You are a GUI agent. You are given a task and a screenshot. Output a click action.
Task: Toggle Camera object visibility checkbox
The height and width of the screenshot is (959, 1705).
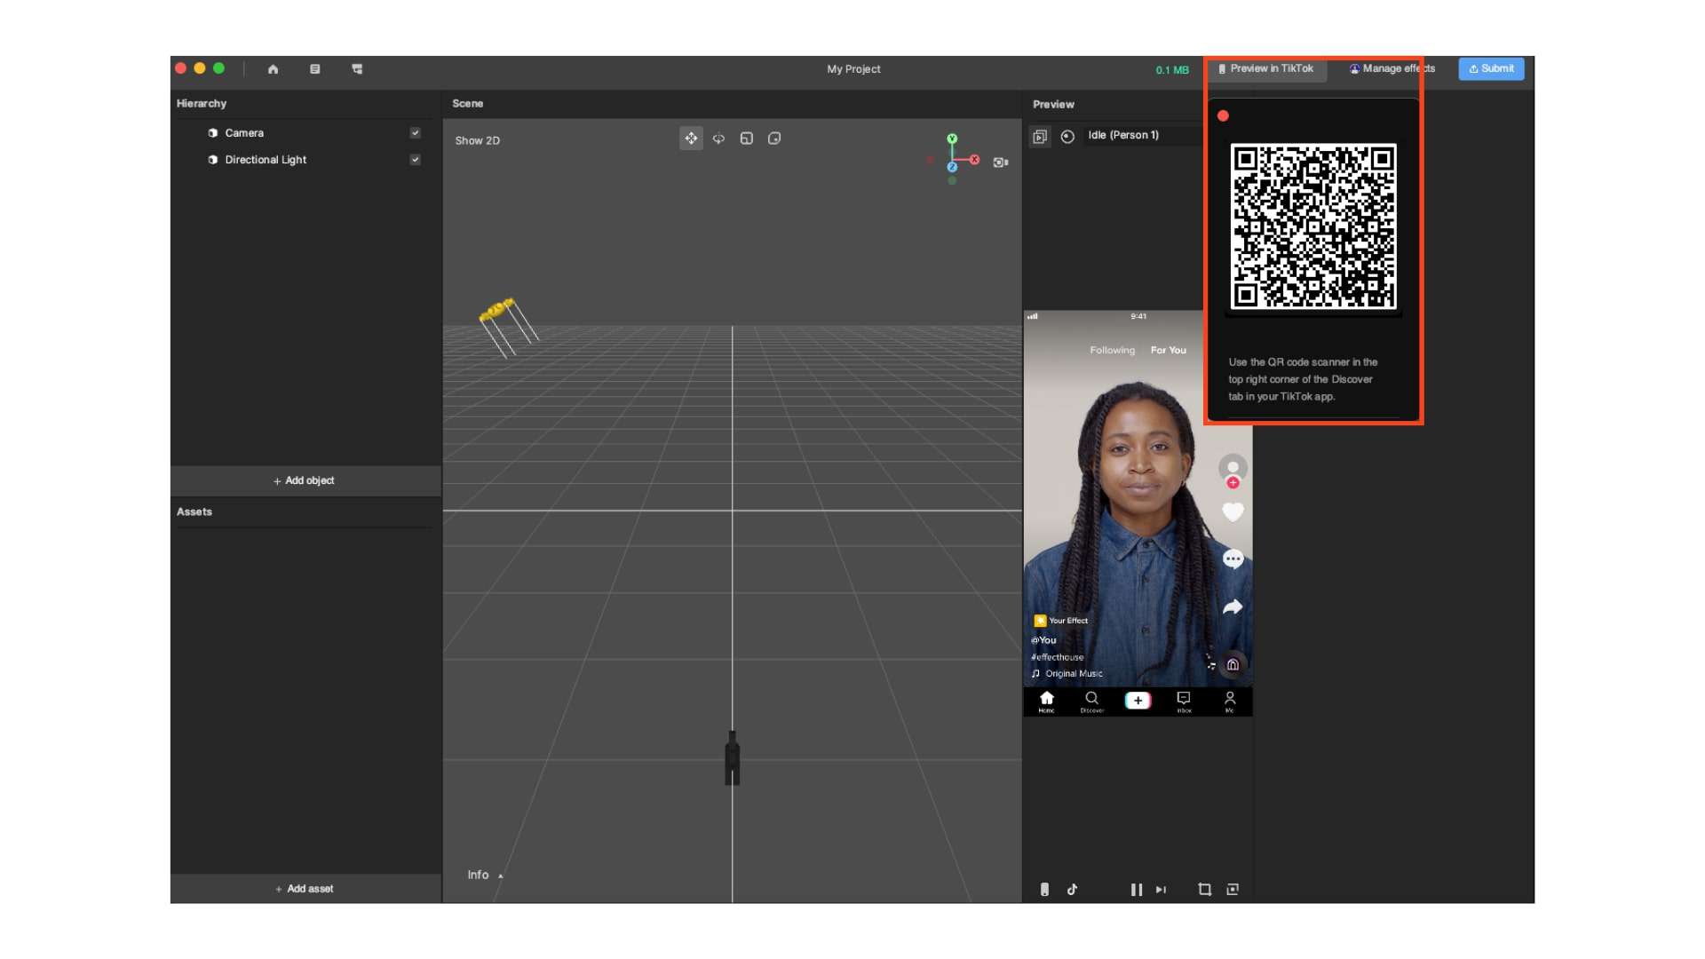(x=415, y=133)
